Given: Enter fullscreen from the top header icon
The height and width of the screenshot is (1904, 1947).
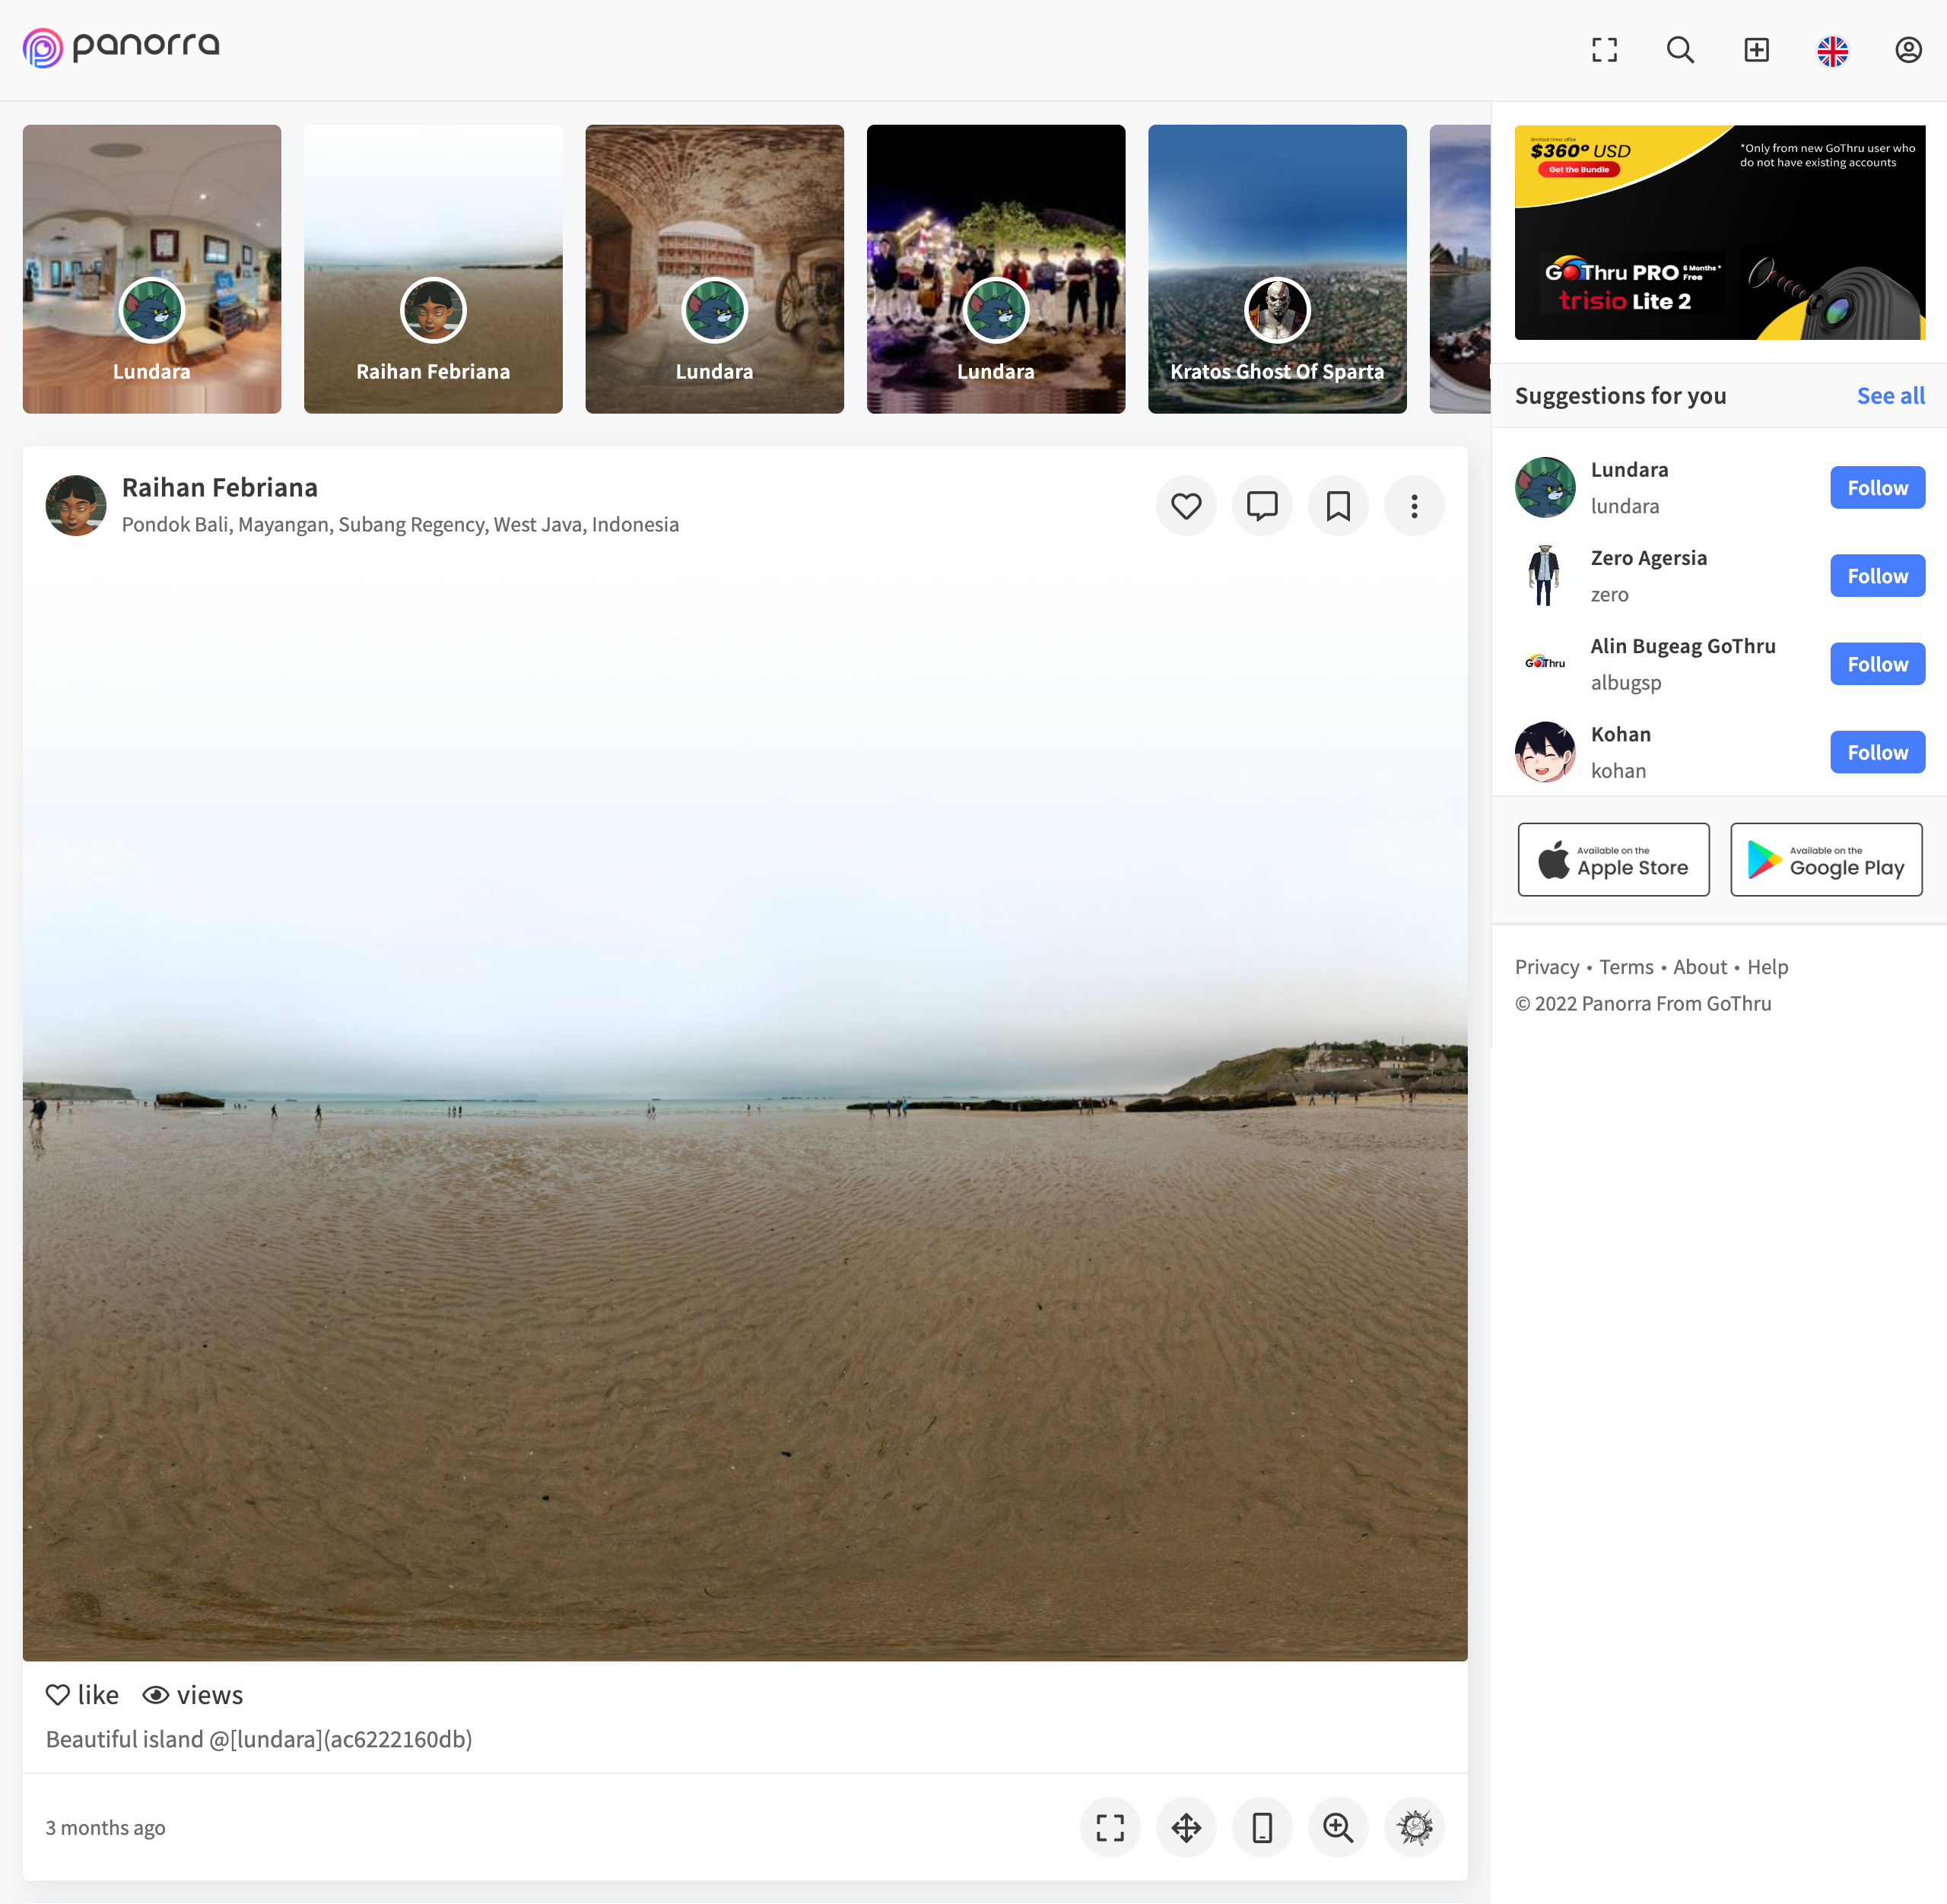Looking at the screenshot, I should tap(1604, 50).
